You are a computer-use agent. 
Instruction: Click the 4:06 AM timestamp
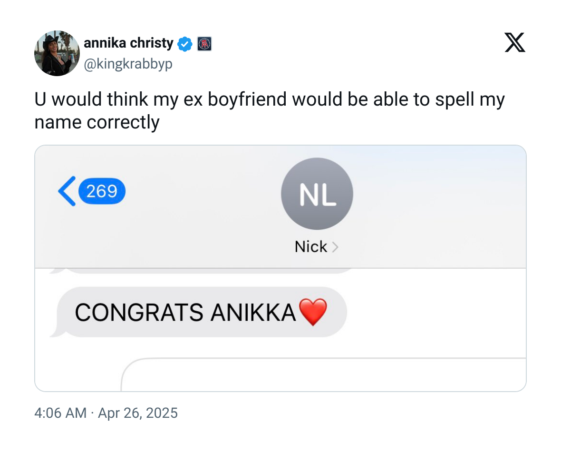[x=60, y=413]
